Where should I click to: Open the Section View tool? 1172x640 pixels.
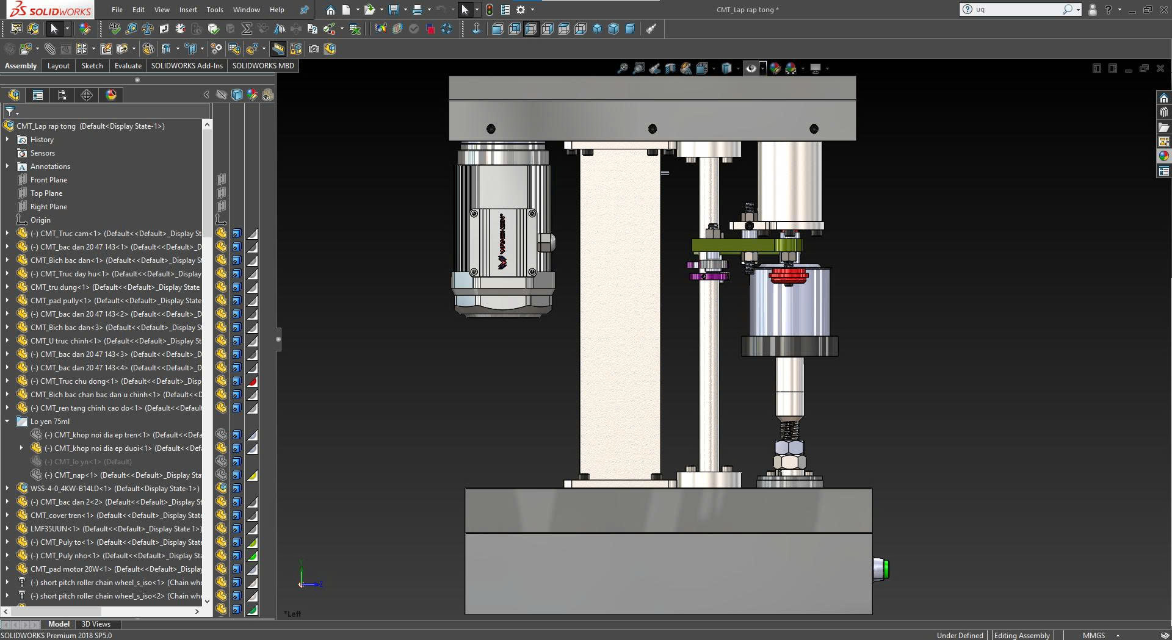tap(670, 68)
